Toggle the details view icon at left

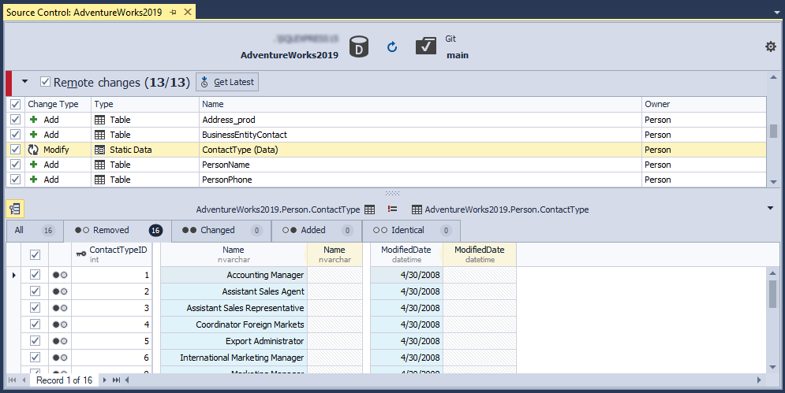pos(15,209)
